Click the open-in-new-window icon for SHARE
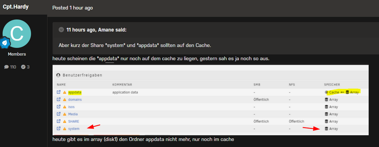 click(x=58, y=121)
